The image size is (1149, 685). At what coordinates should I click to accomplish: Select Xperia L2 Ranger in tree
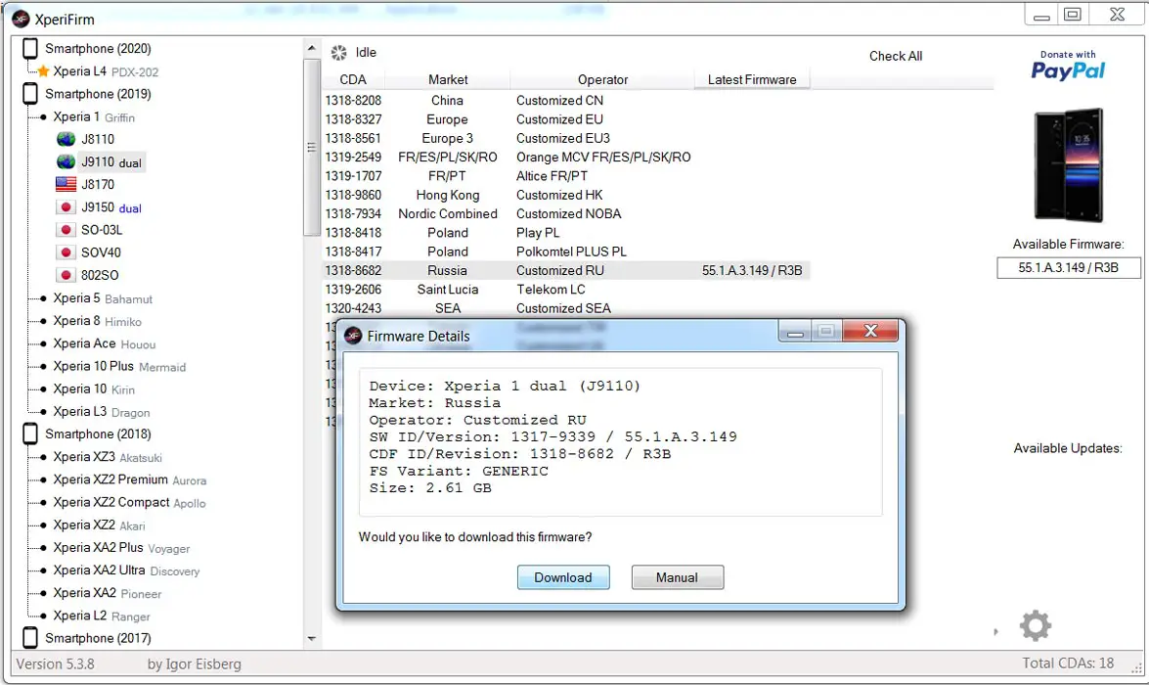point(101,616)
